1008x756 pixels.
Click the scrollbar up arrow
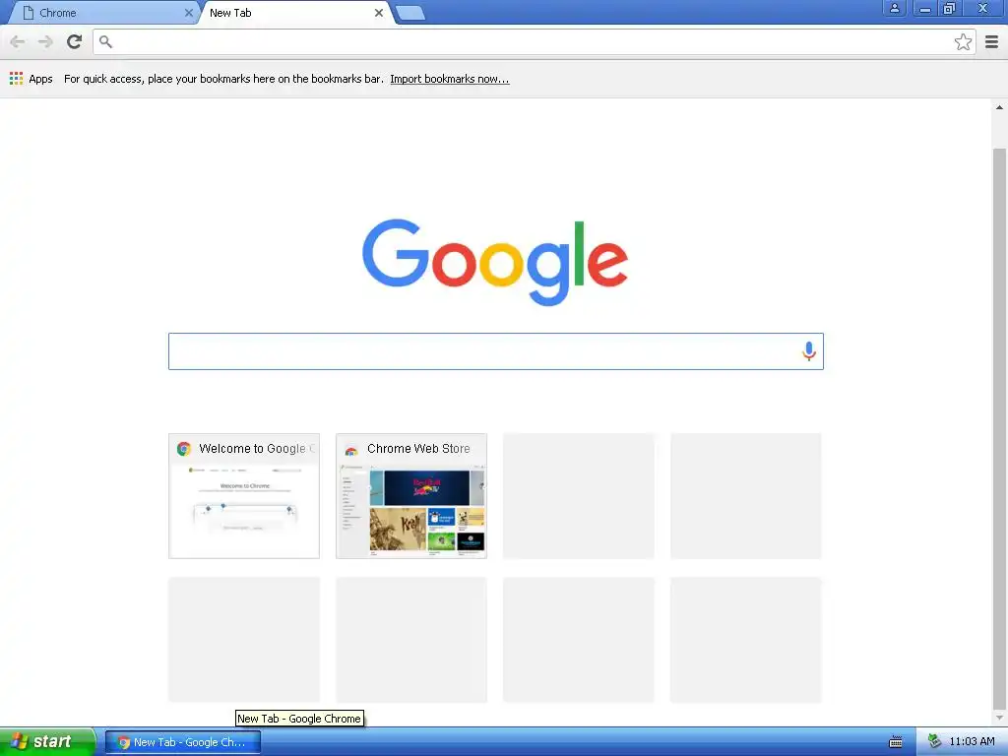tap(999, 108)
